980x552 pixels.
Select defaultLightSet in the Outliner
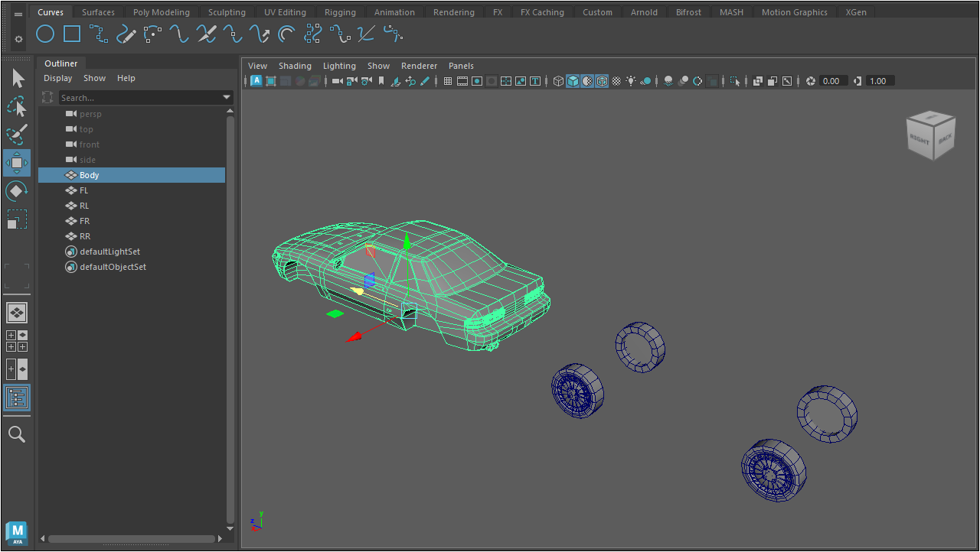click(109, 252)
